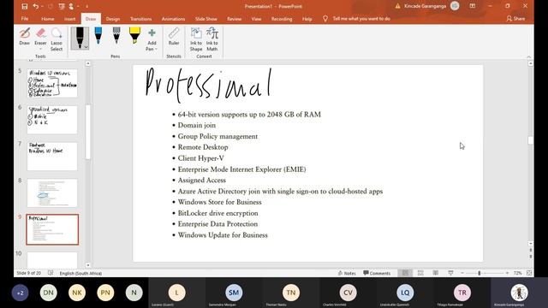The image size is (548, 308).
Task: Click Ink to Math
Action: coord(211,39)
